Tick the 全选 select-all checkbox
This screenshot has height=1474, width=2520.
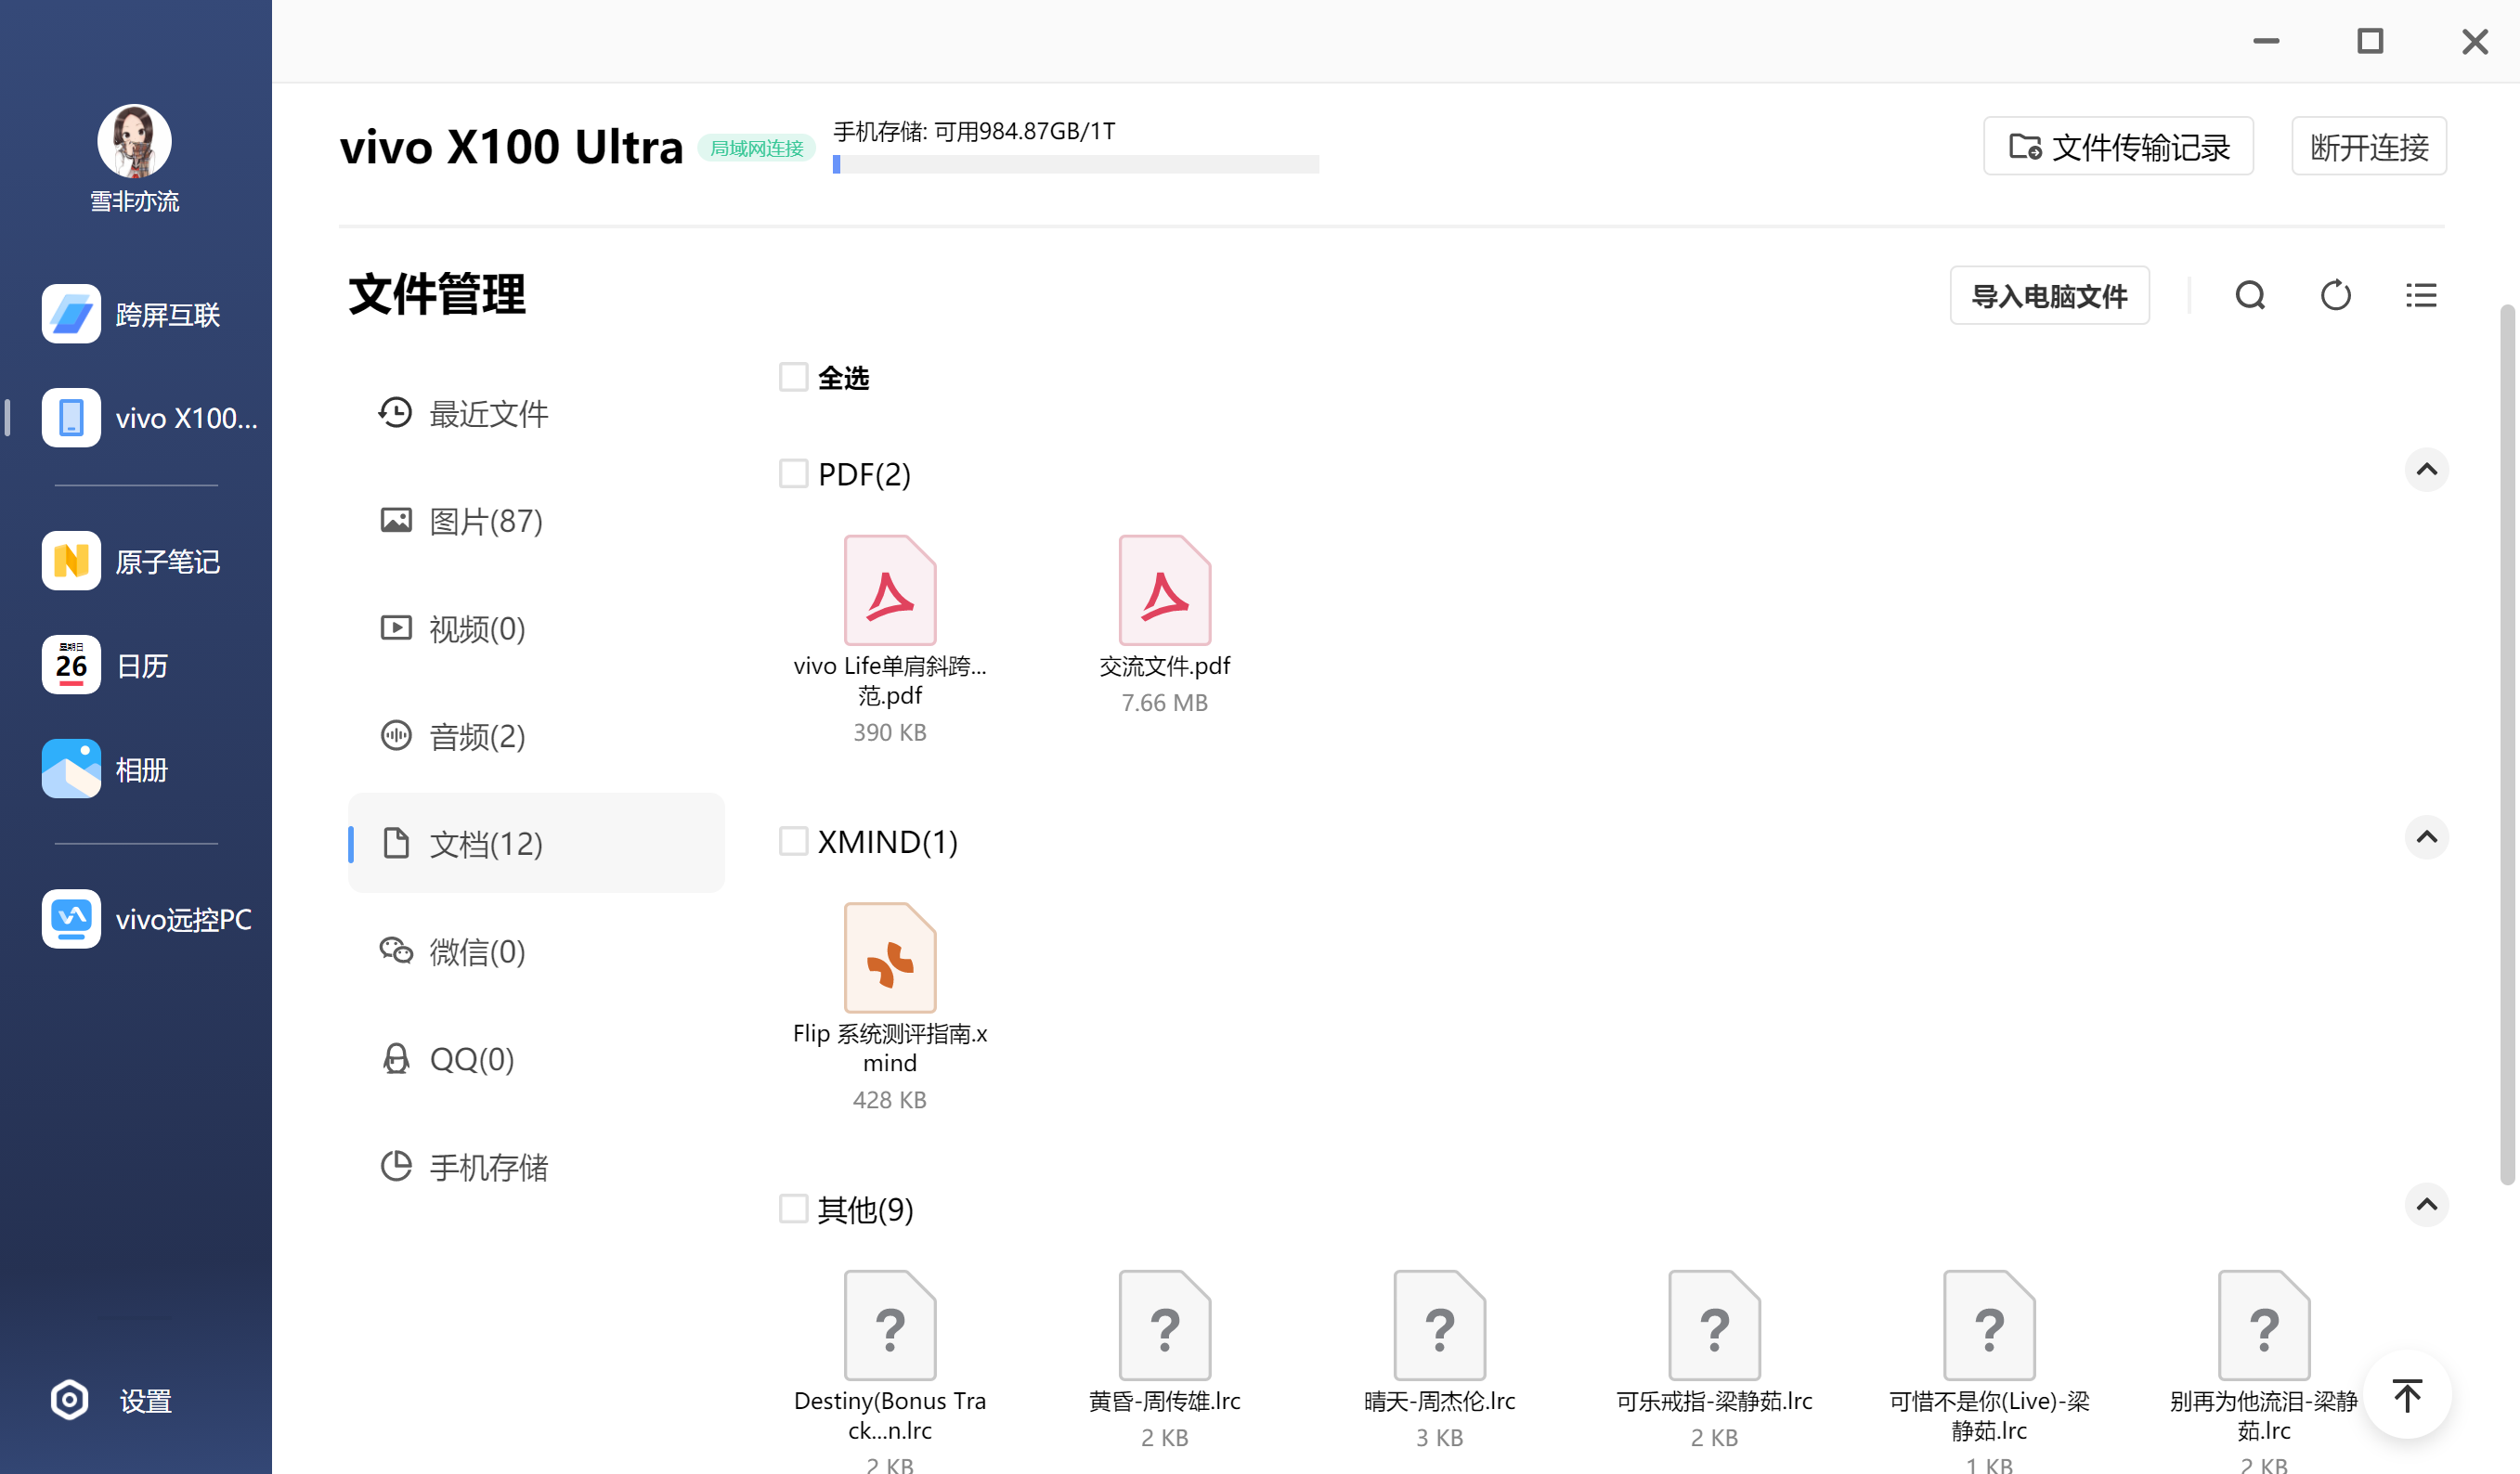pyautogui.click(x=794, y=377)
